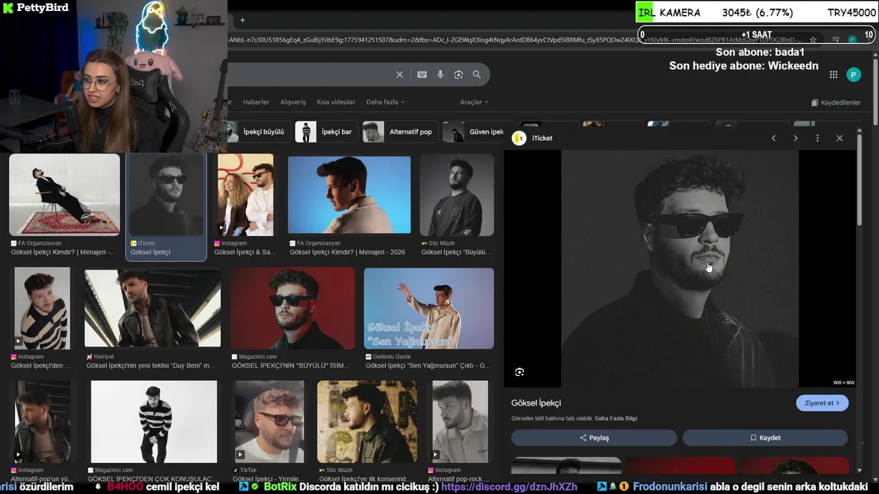Viewport: 879px width, 494px height.
Task: Open a new browser tab
Action: 242,20
